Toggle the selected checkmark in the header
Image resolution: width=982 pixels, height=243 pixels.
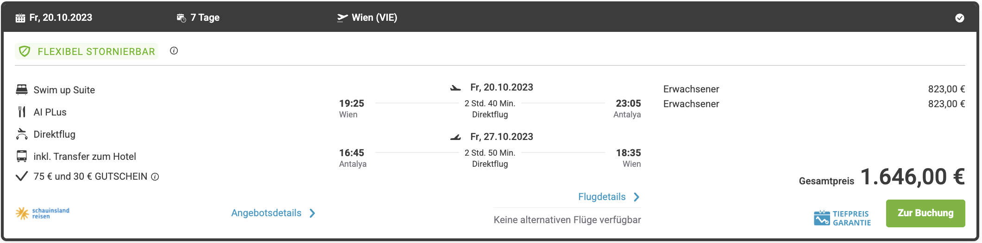[960, 18]
